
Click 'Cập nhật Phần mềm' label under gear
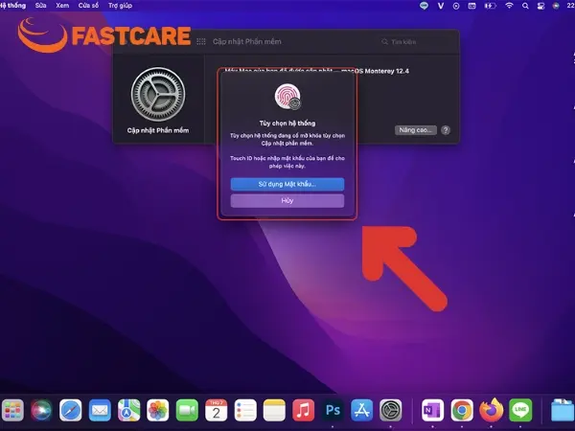click(158, 130)
